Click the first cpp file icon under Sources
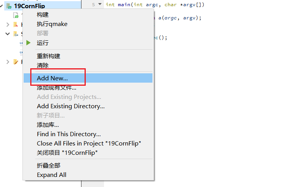The height and width of the screenshot is (187, 296). coord(21,43)
